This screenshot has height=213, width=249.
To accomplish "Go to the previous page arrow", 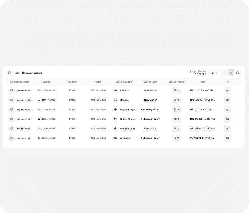I will (x=225, y=73).
